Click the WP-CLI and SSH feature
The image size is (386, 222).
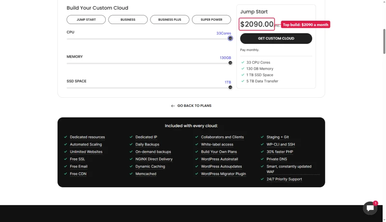(x=281, y=144)
